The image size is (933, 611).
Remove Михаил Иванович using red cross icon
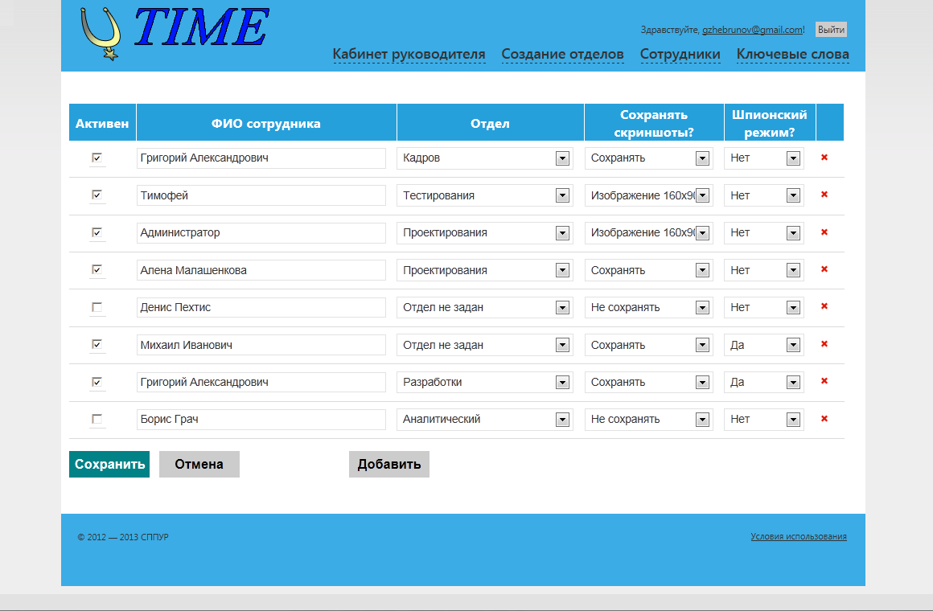[x=823, y=344]
